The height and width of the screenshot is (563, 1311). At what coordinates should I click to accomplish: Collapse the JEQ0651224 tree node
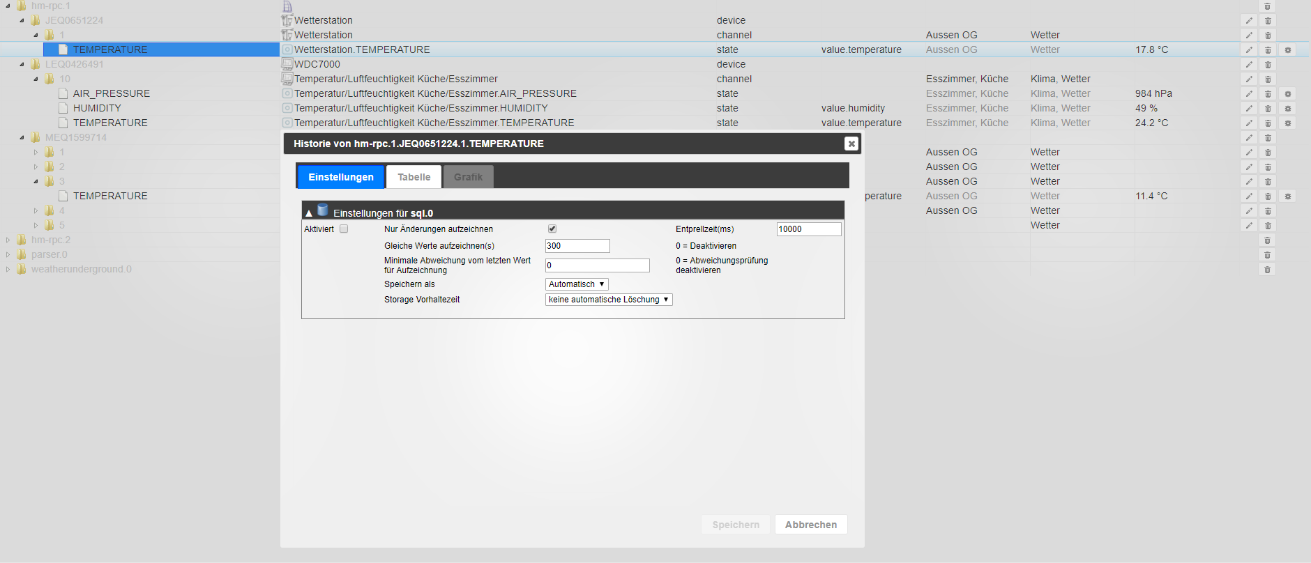click(x=22, y=20)
